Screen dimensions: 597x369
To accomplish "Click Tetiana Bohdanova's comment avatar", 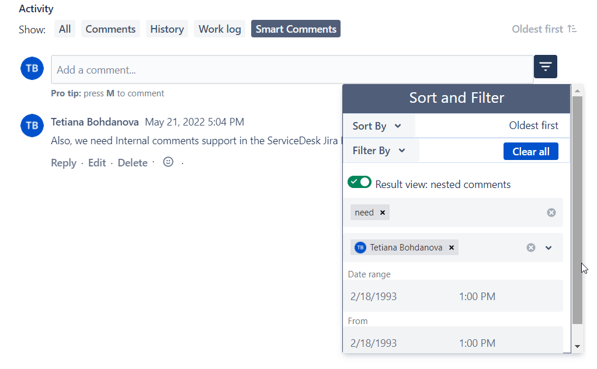I will click(x=32, y=126).
